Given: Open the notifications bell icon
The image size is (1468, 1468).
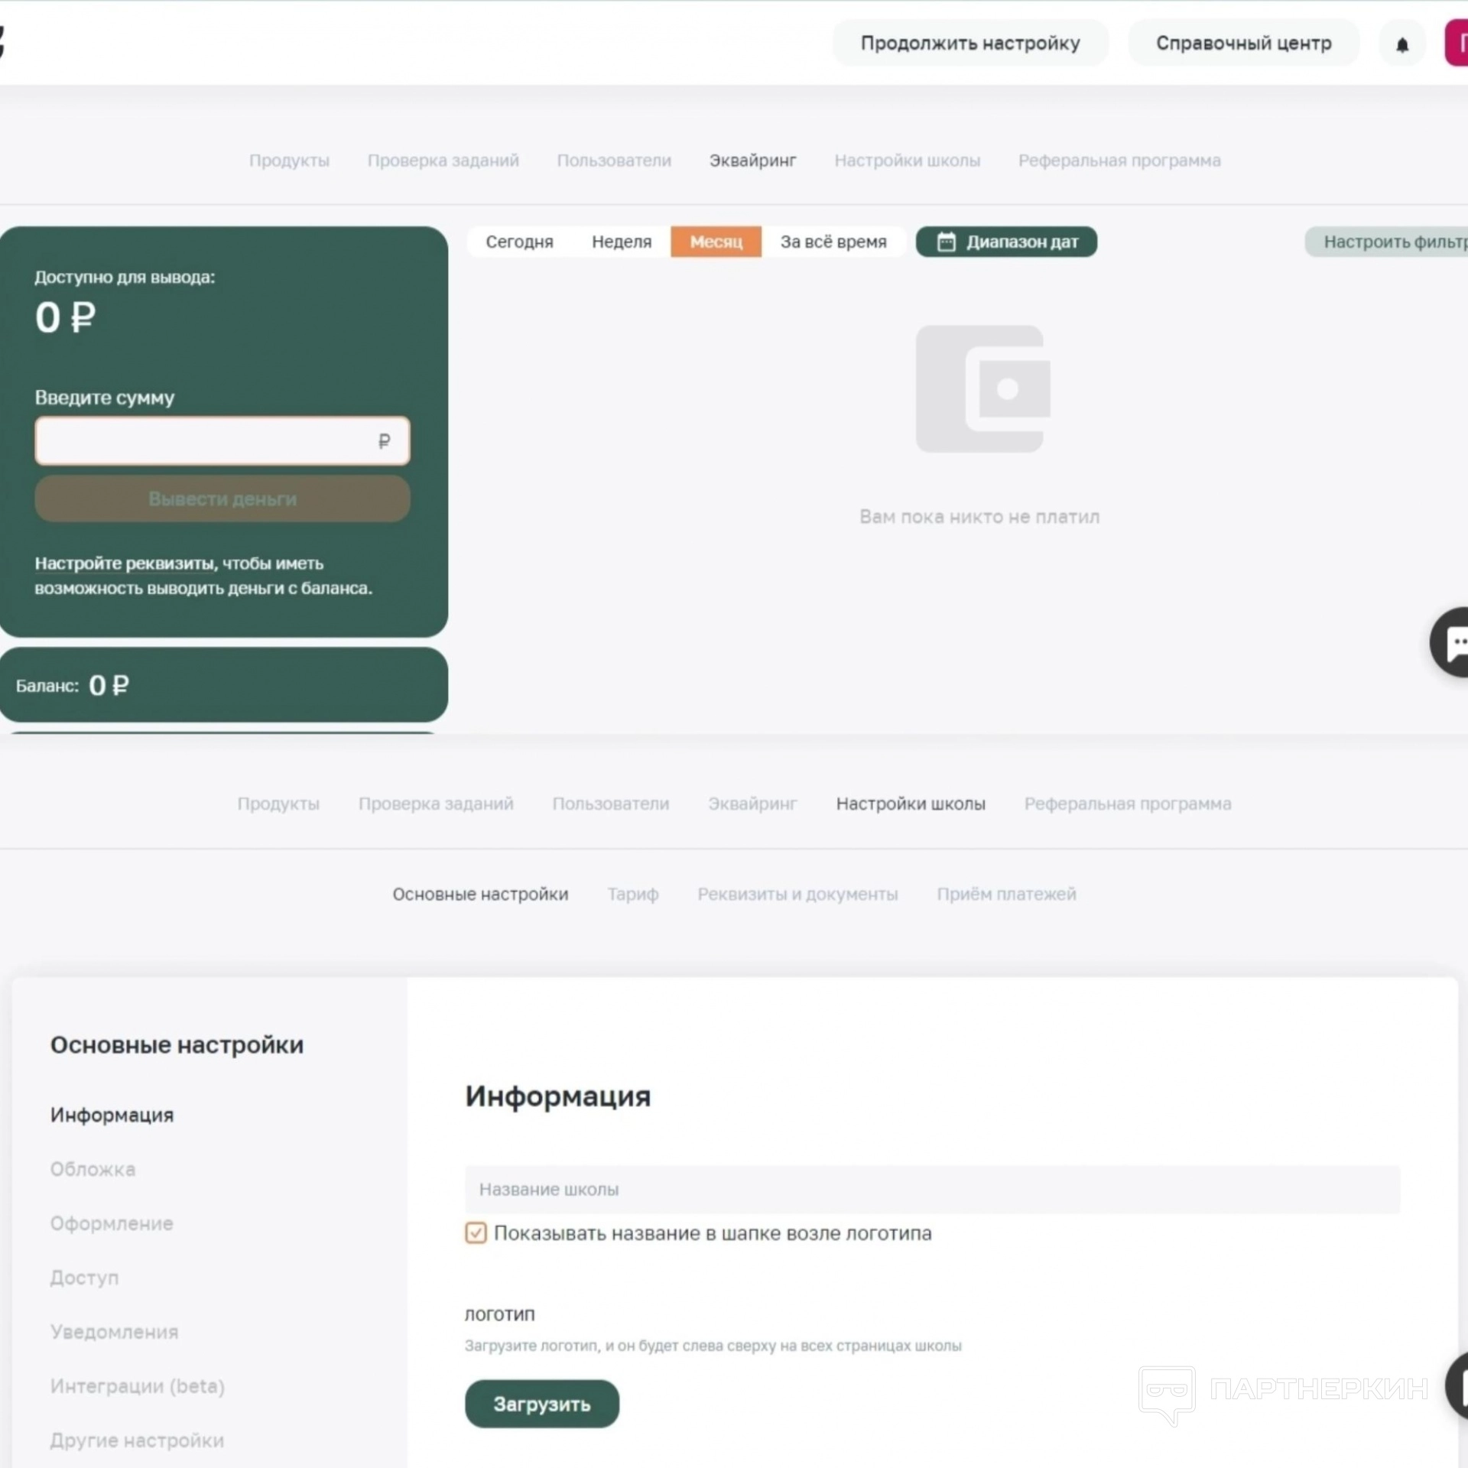Looking at the screenshot, I should tap(1401, 44).
